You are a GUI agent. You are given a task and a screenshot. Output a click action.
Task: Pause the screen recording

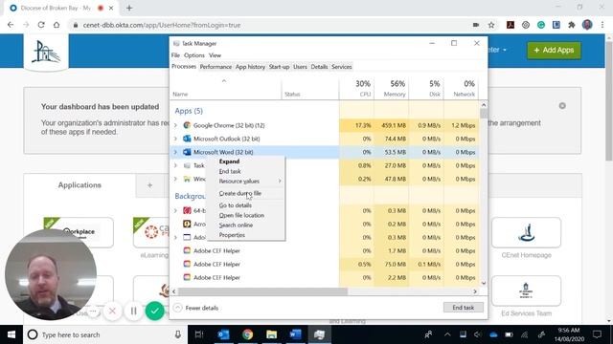click(134, 311)
